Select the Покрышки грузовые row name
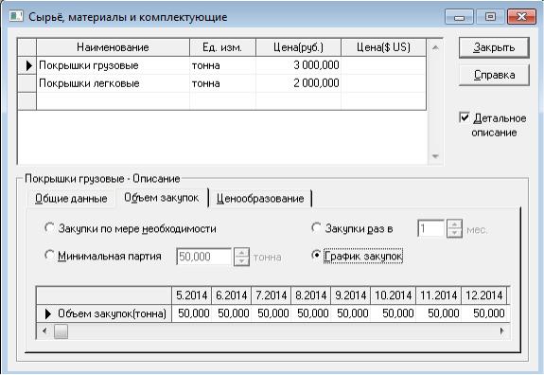This screenshot has width=544, height=375. tap(114, 65)
